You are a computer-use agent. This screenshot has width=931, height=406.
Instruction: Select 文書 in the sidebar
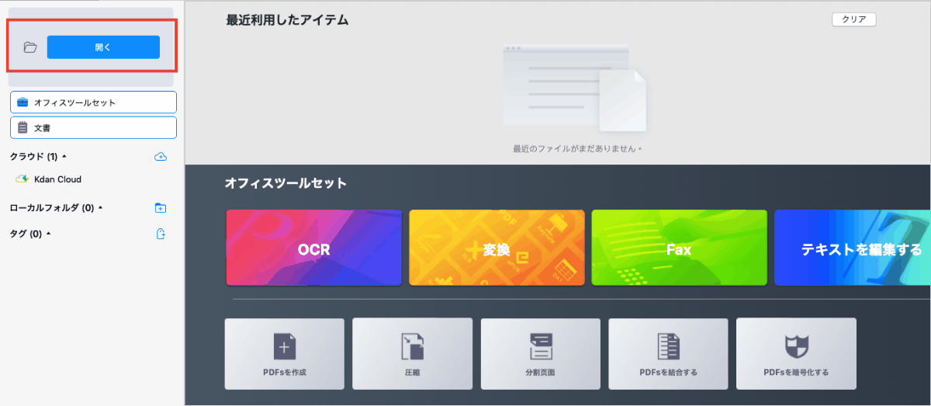tap(93, 127)
